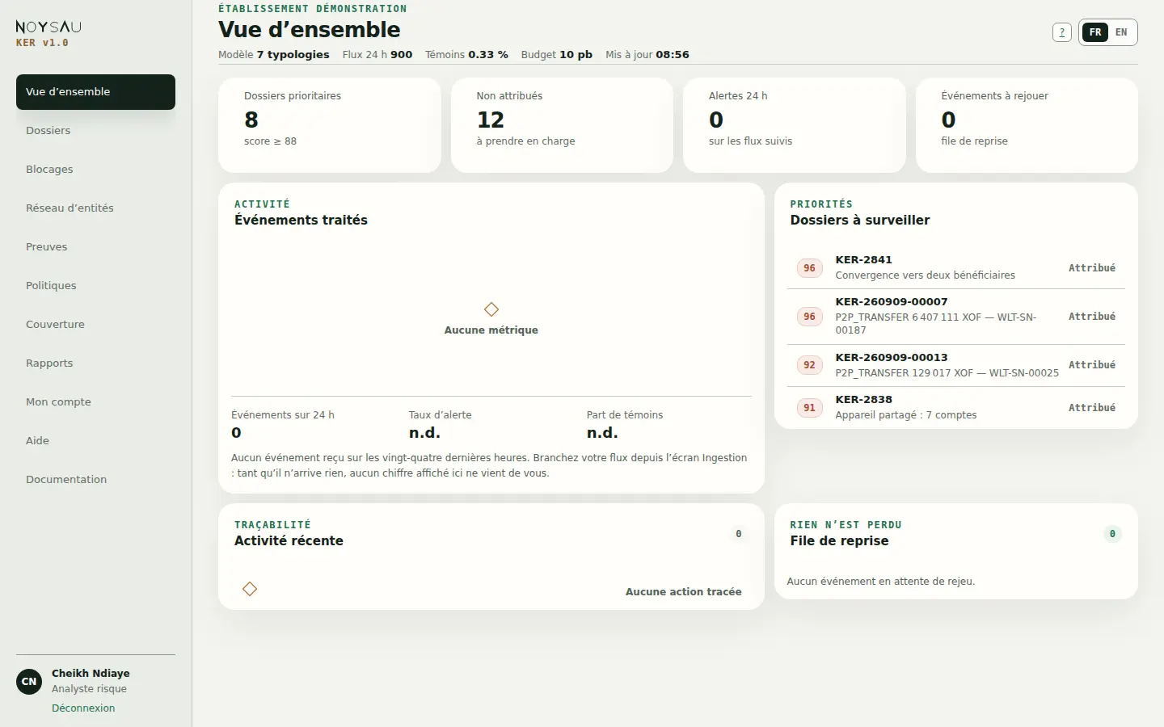Viewport: 1164px width, 727px height.
Task: Click the diamond icon above Aucune métrique
Action: [x=491, y=309]
